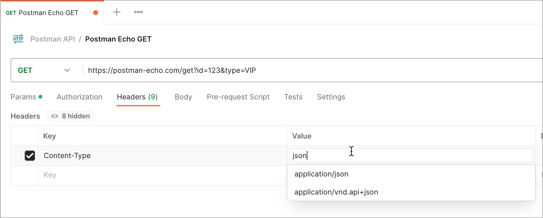This screenshot has height=218, width=543.
Task: Click the Postman API breadcrumb link
Action: (x=53, y=39)
